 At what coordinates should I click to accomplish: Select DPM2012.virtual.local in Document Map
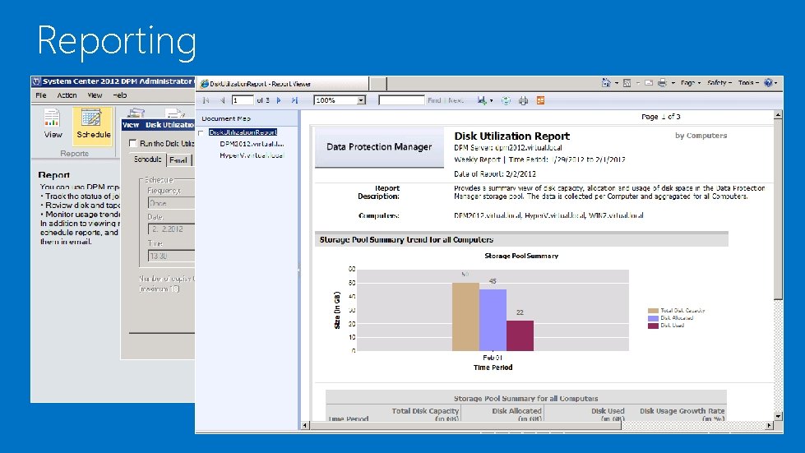tap(252, 144)
